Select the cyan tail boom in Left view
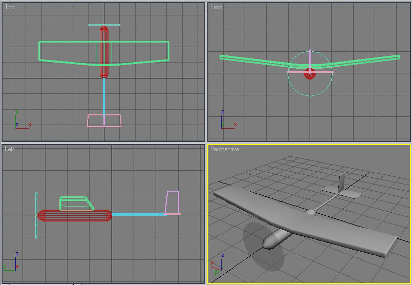The image size is (412, 285). (138, 214)
